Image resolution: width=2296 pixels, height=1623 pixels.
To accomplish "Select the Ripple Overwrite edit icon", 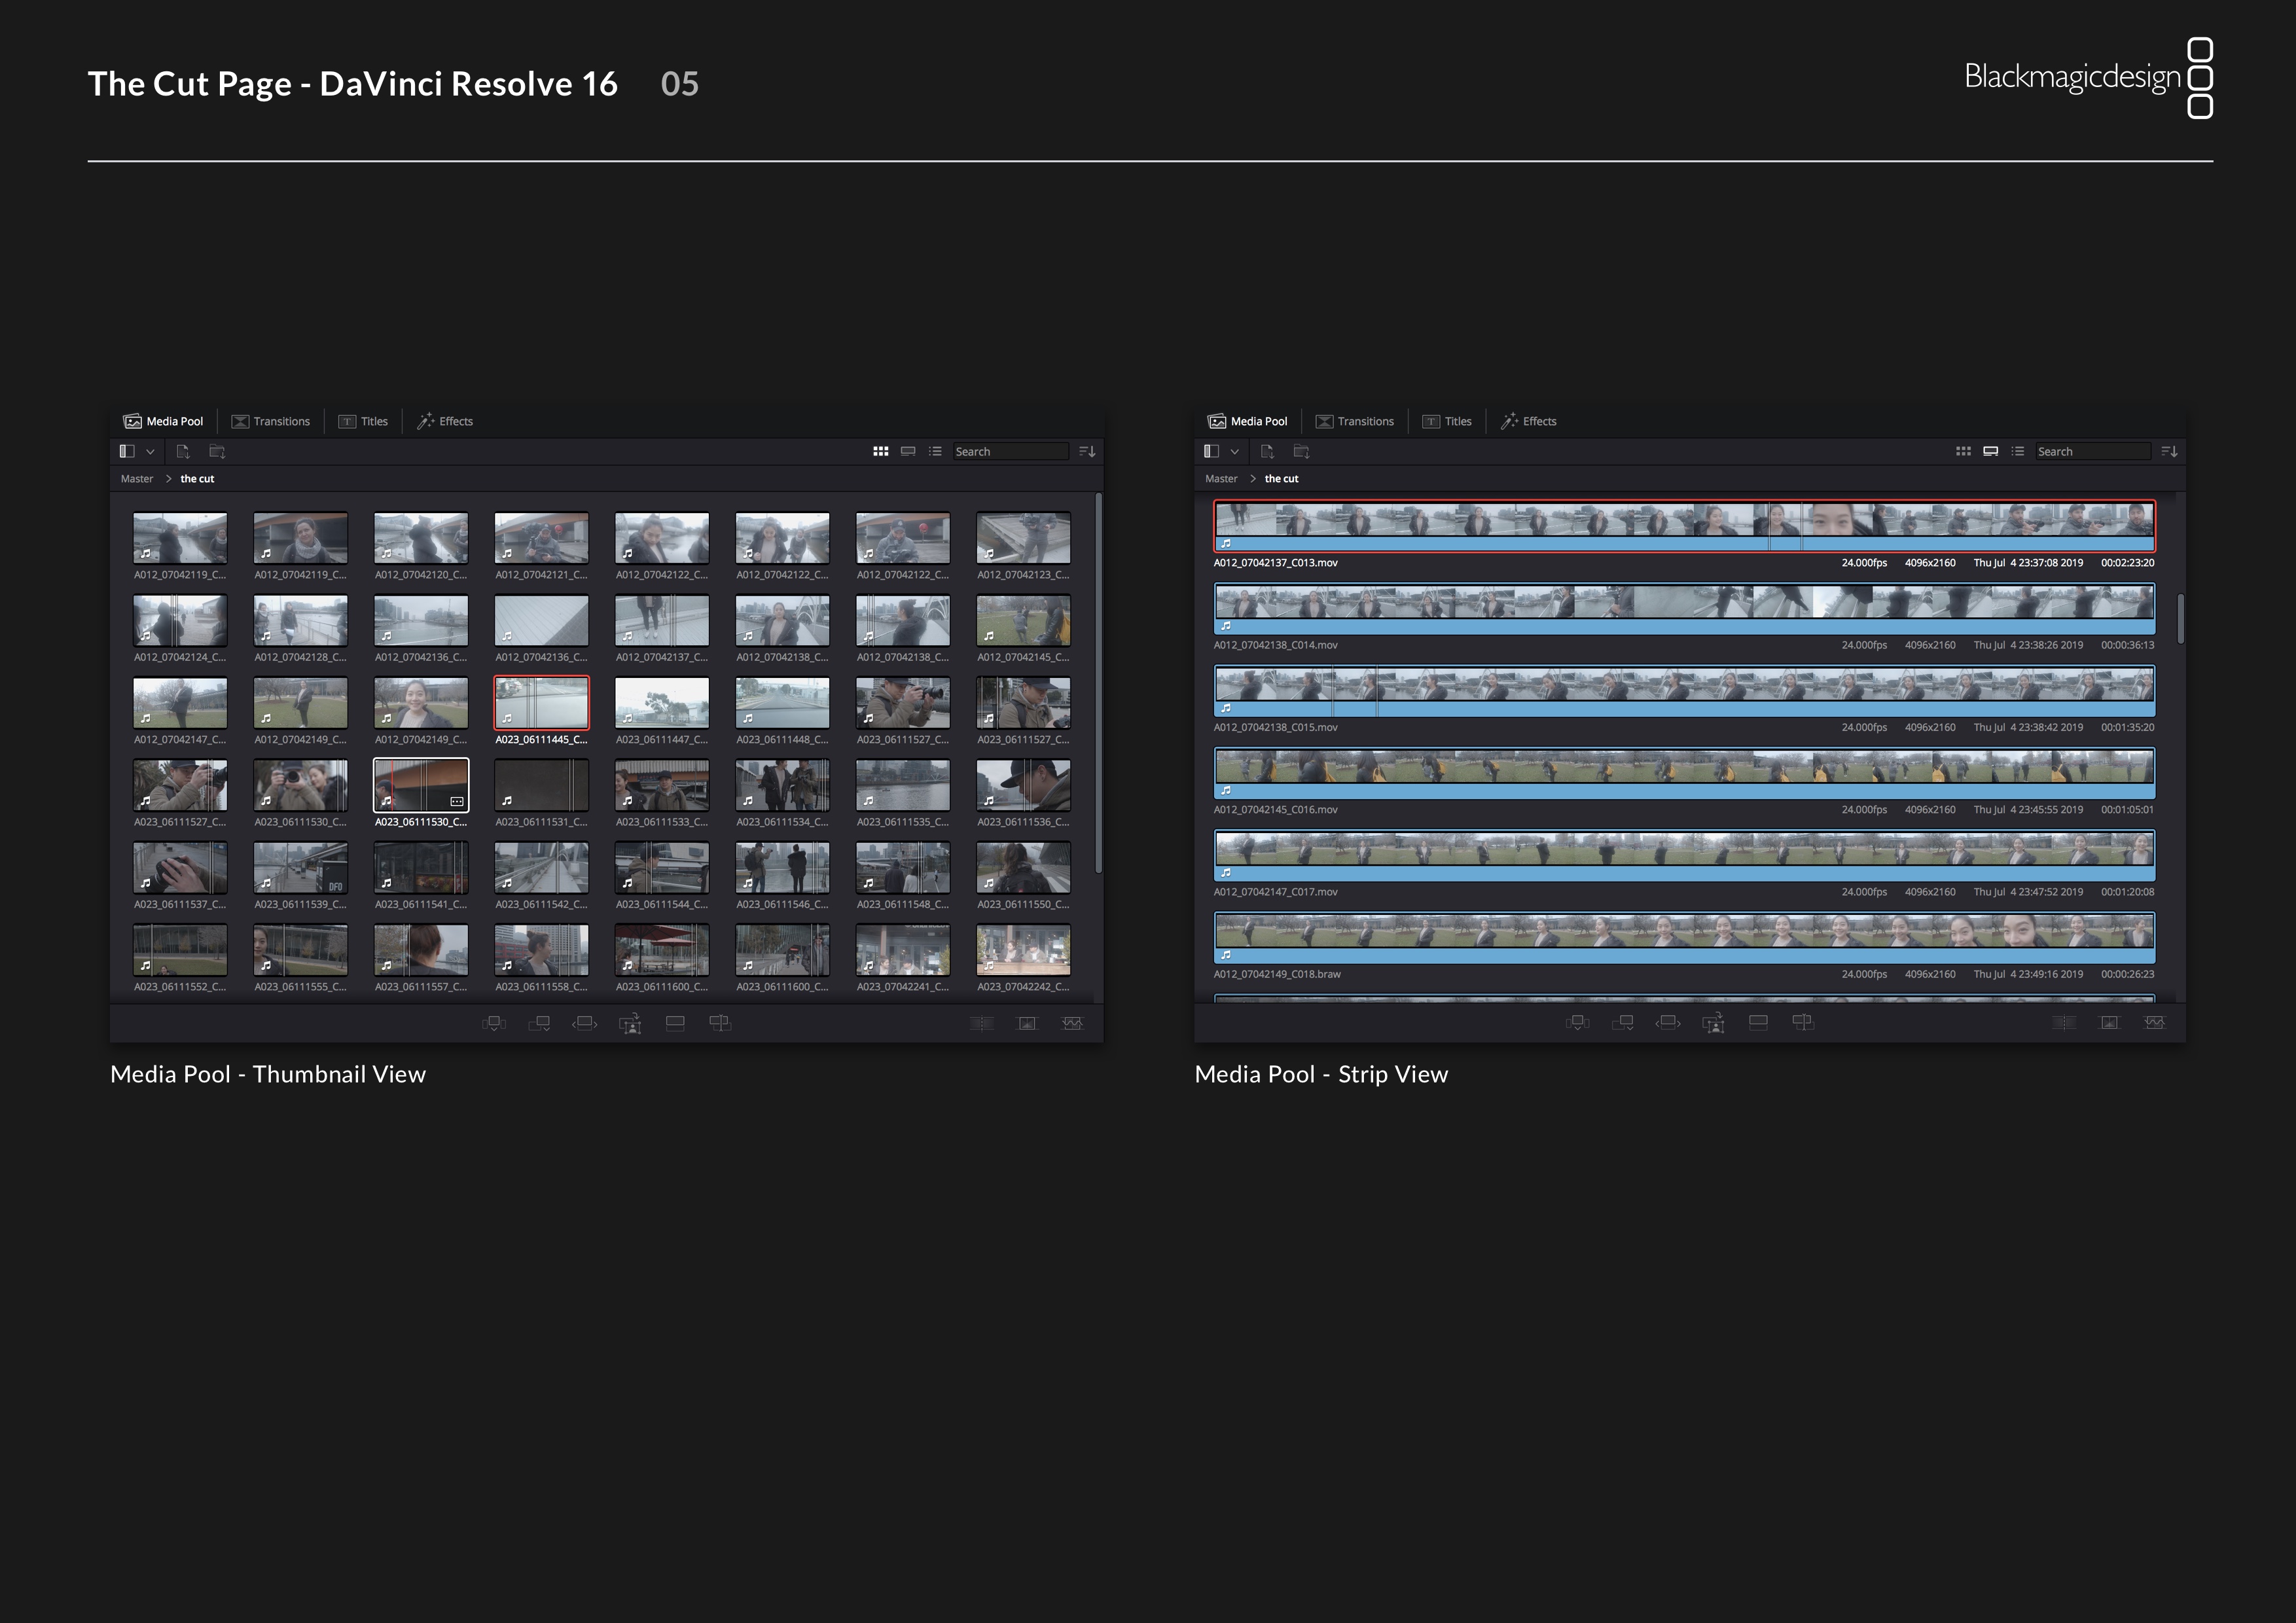I will tap(584, 1022).
